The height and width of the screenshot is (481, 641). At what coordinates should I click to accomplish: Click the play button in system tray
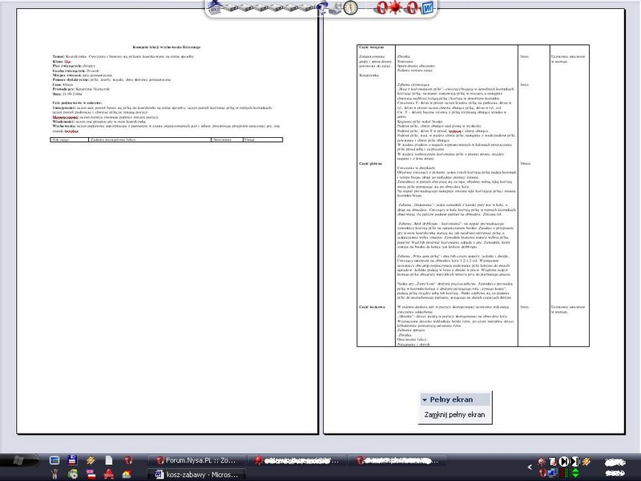(564, 461)
